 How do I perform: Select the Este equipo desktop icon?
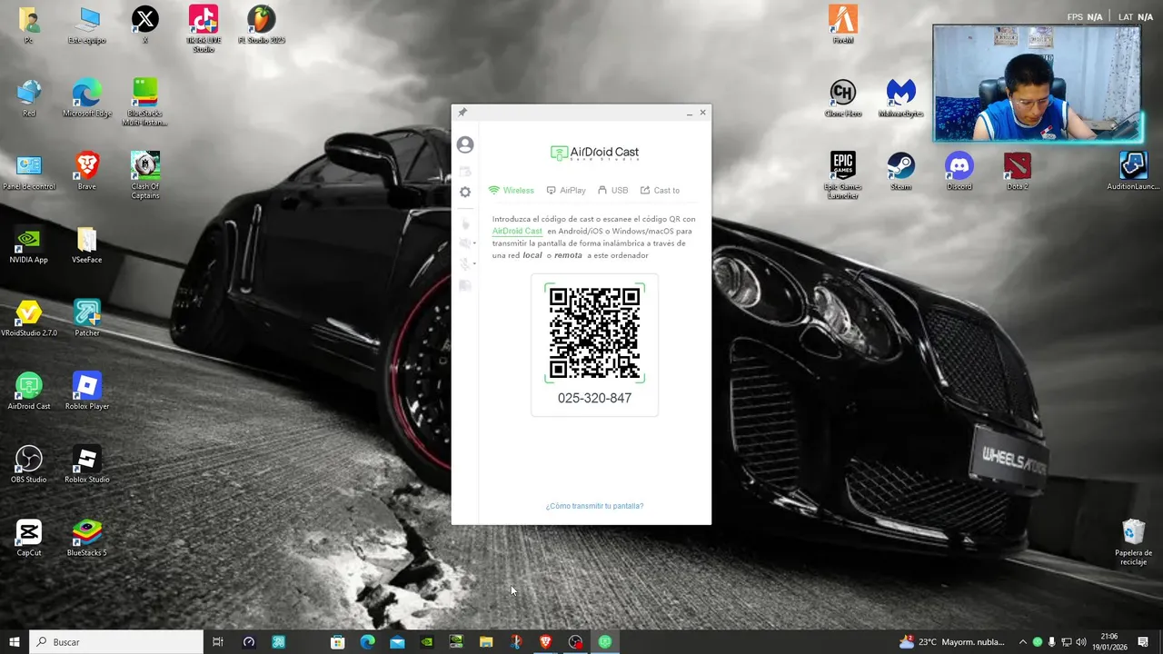[87, 25]
